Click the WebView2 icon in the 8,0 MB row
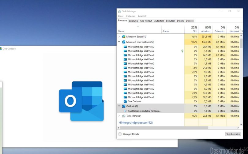This screenshot has width=248, height=154. [x=125, y=89]
